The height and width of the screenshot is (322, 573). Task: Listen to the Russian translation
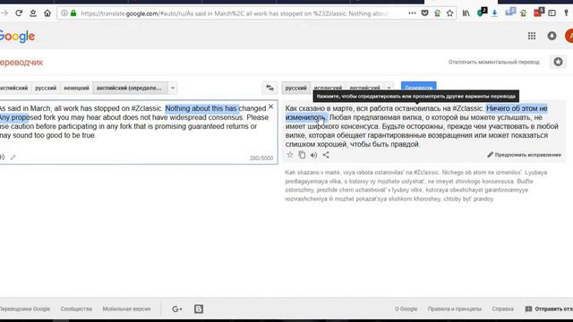313,155
